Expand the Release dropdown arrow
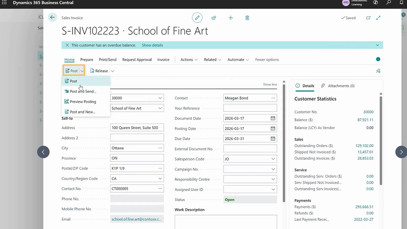Image resolution: width=407 pixels, height=229 pixels. coord(113,71)
